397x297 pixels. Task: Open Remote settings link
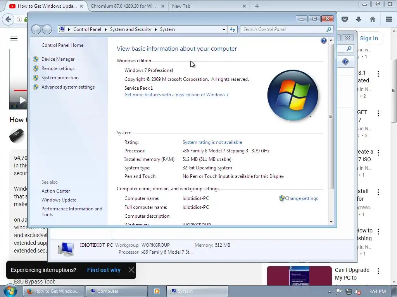coord(58,68)
